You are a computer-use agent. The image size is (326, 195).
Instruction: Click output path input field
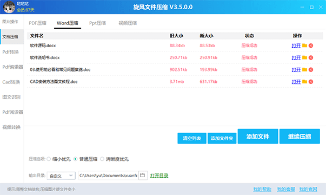(x=108, y=175)
